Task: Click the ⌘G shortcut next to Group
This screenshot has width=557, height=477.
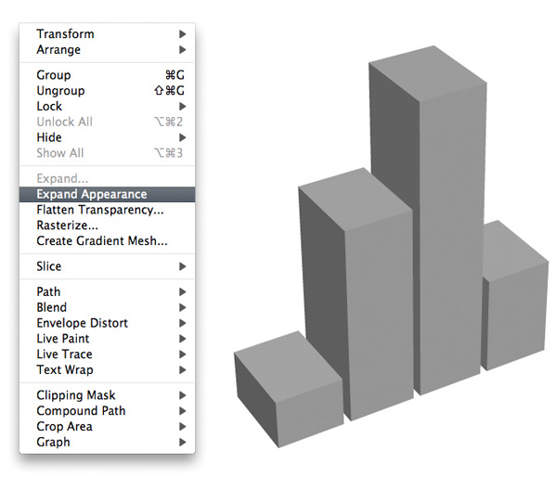Action: 175,75
